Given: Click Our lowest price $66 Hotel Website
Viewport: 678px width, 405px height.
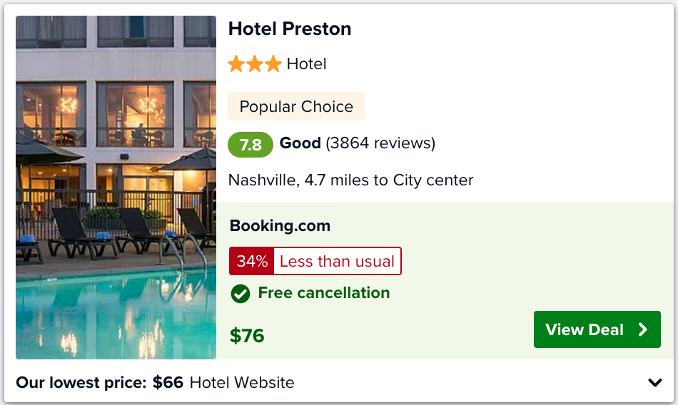Looking at the screenshot, I should click(155, 382).
